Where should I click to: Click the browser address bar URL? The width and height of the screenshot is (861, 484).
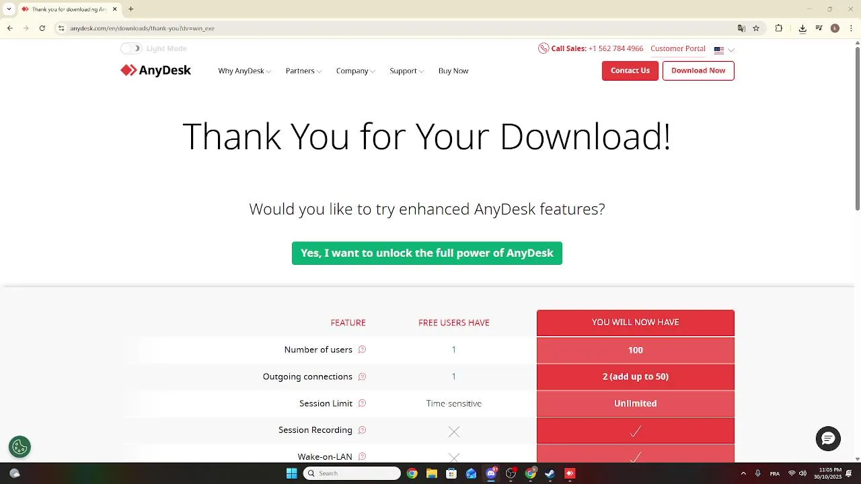click(142, 28)
